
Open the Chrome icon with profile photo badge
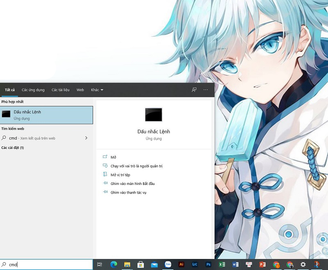290,265
